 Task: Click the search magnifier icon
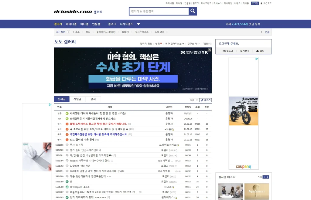pos(193,11)
